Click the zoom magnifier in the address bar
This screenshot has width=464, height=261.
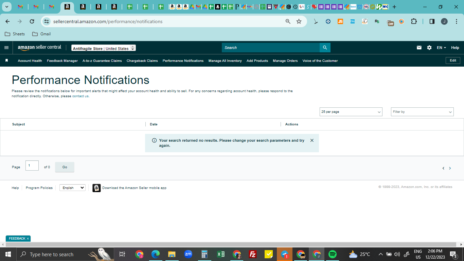coord(288,21)
